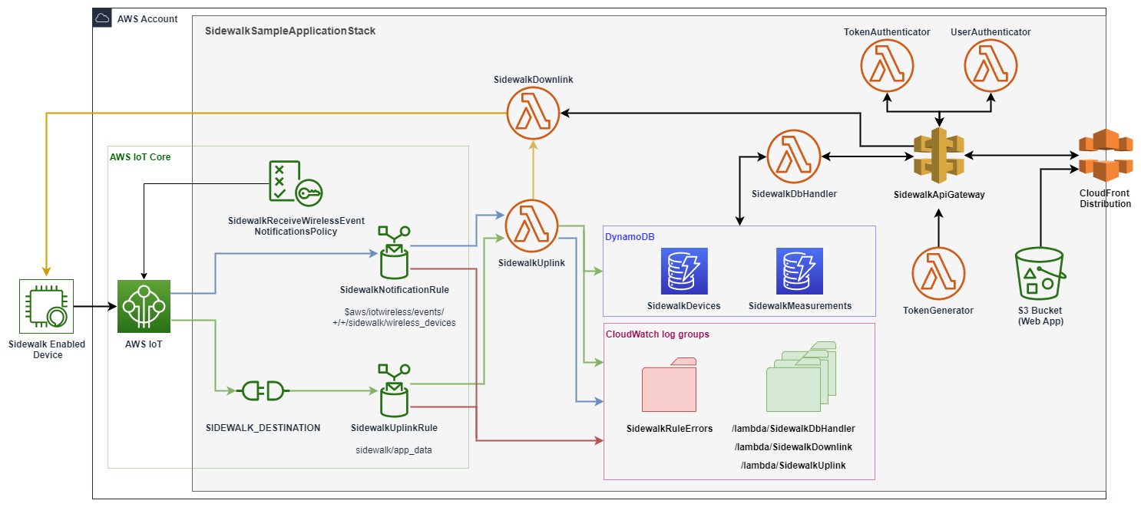Select the green lambda log groups folders icon
The width and height of the screenshot is (1141, 507).
801,376
